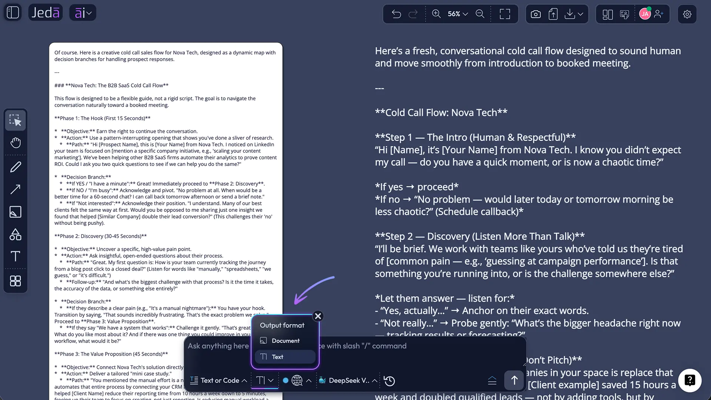Activate the hand pan tool
The image size is (711, 400).
(x=16, y=143)
